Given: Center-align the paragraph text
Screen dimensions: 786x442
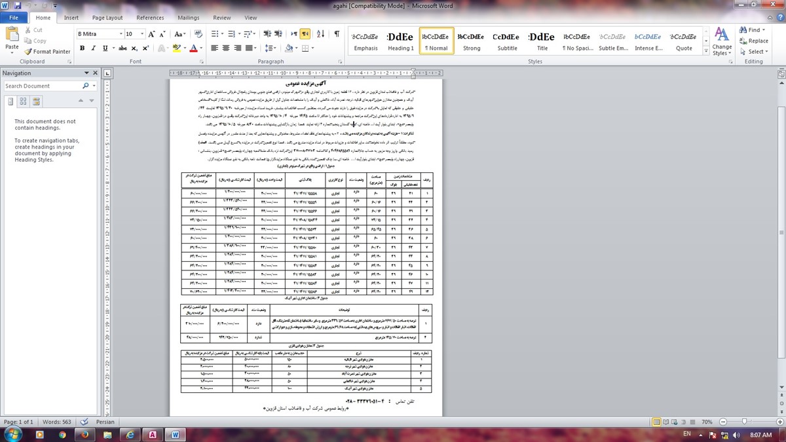Looking at the screenshot, I should tap(227, 48).
